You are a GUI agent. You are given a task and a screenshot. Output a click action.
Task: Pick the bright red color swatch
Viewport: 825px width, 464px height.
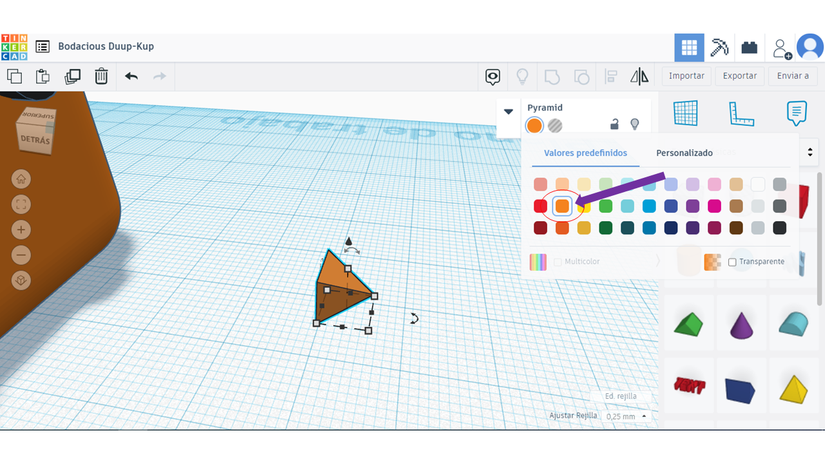point(541,206)
